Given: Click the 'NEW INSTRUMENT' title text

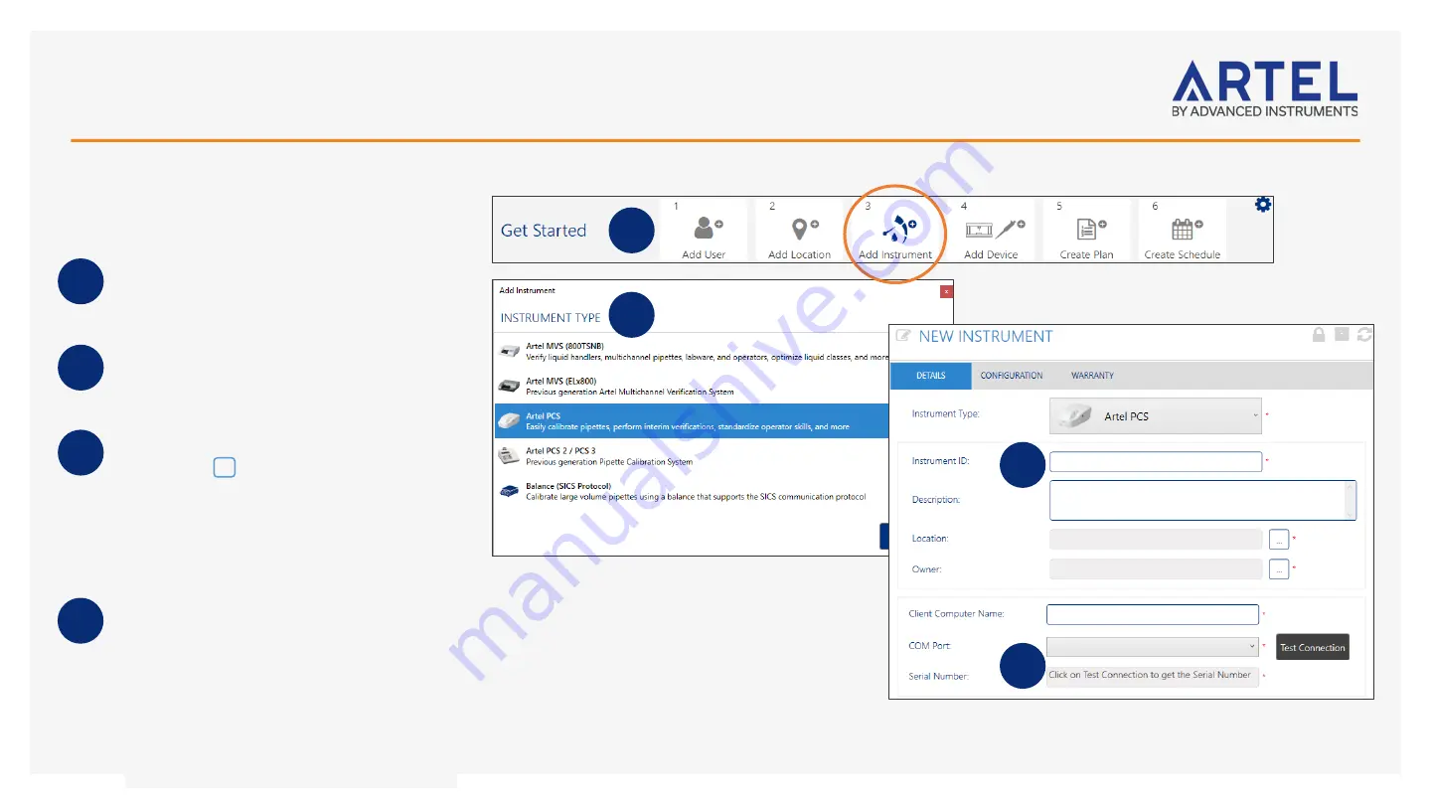Looking at the screenshot, I should coord(986,336).
